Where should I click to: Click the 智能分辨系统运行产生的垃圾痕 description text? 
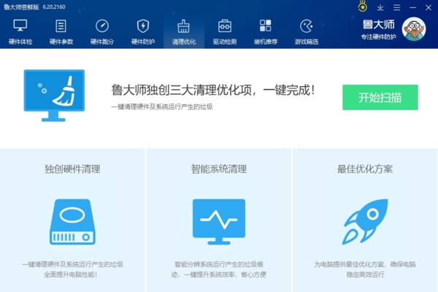click(219, 264)
